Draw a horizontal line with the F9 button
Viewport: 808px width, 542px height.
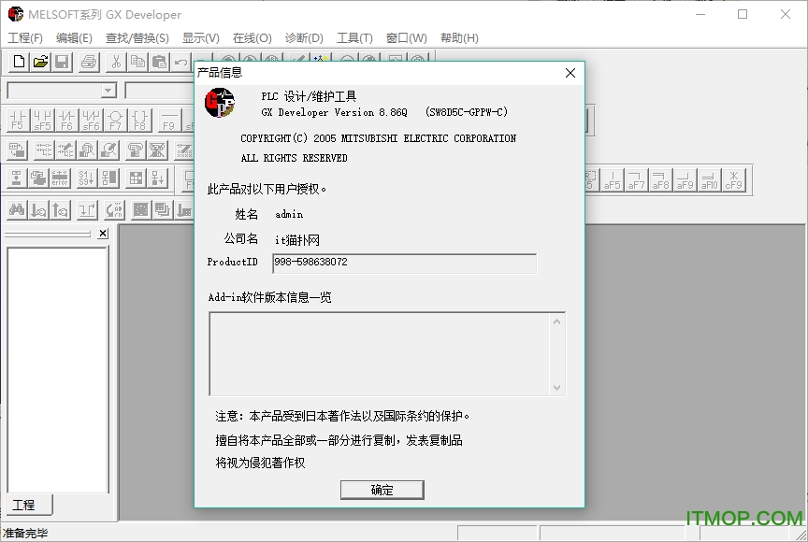pos(169,120)
